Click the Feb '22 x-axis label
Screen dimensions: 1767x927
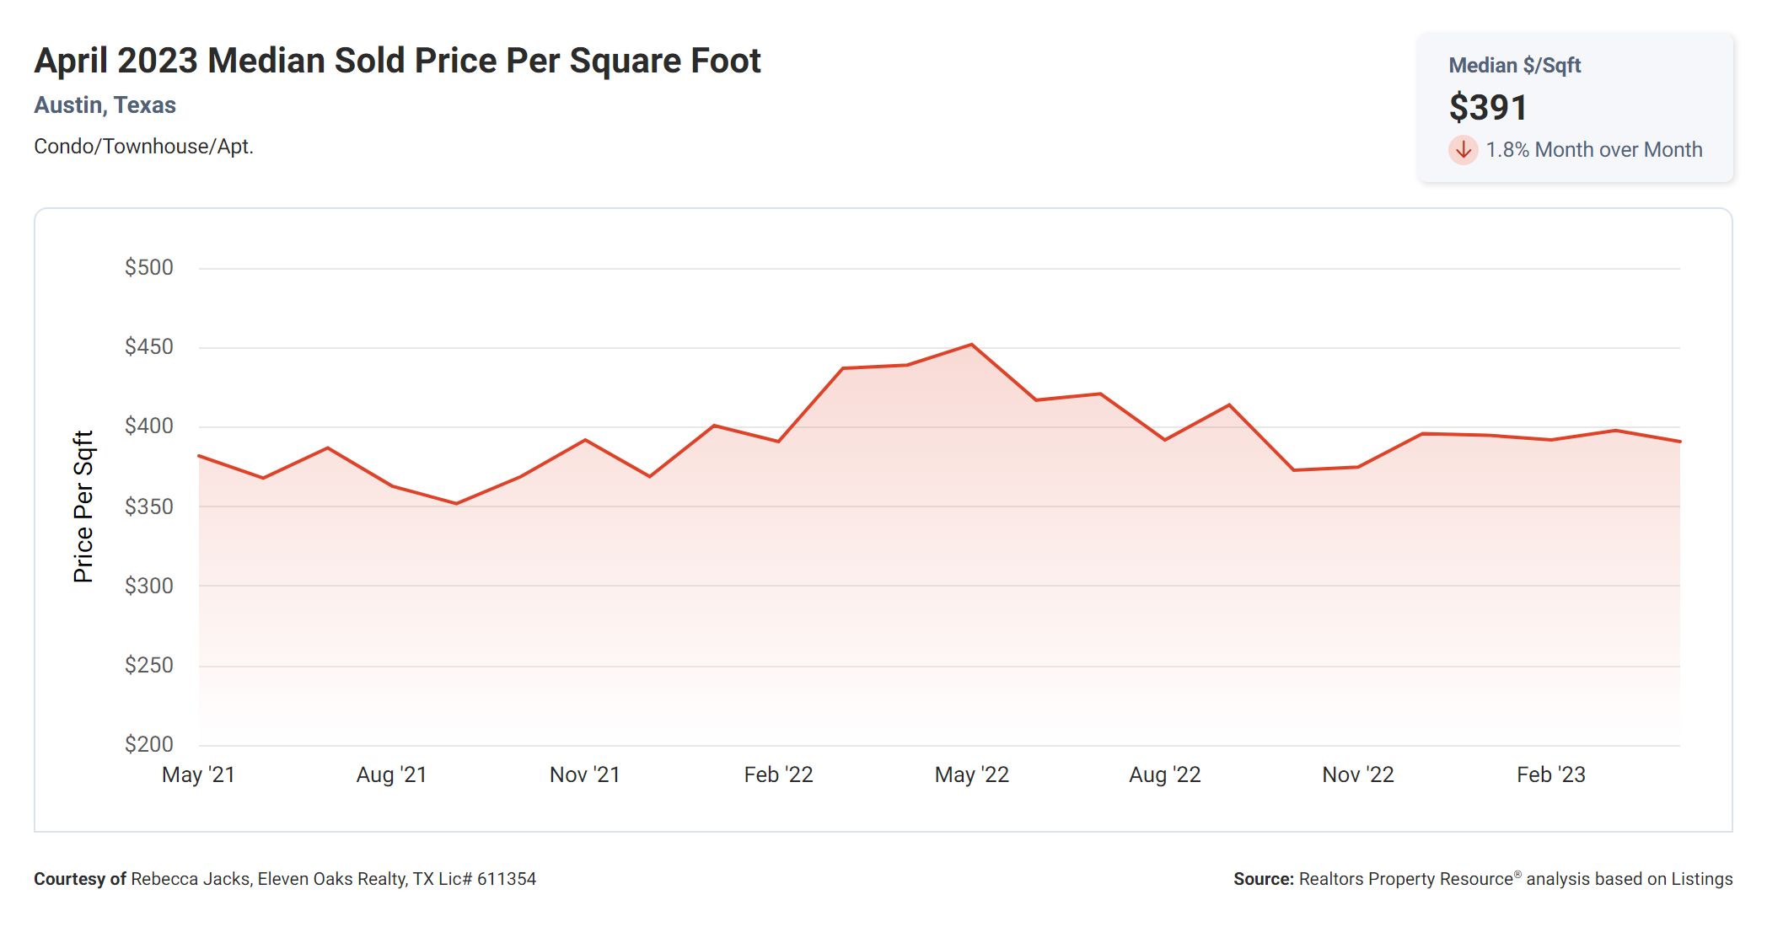point(778,774)
